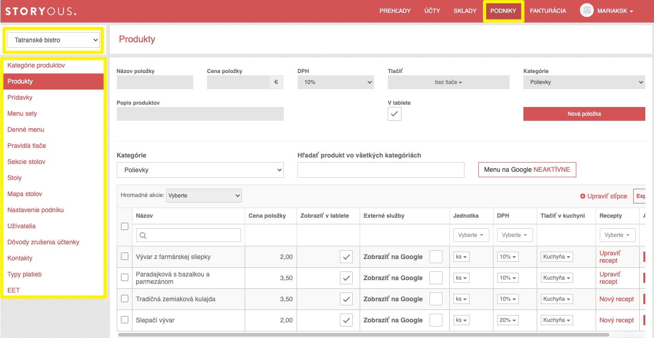This screenshot has height=338, width=654.
Task: Open Hromadné akcie Vyberte dropdown
Action: click(203, 195)
